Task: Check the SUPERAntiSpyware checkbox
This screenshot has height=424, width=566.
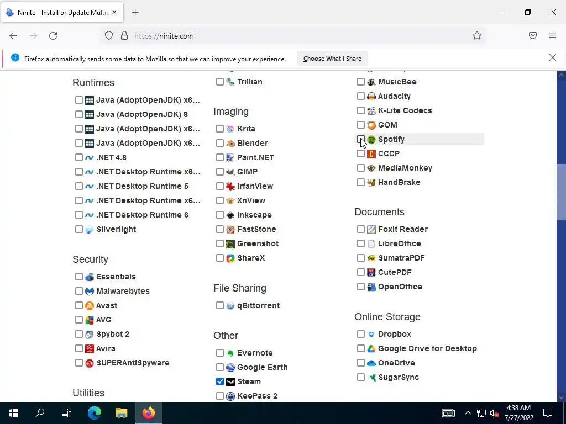Action: (x=78, y=363)
